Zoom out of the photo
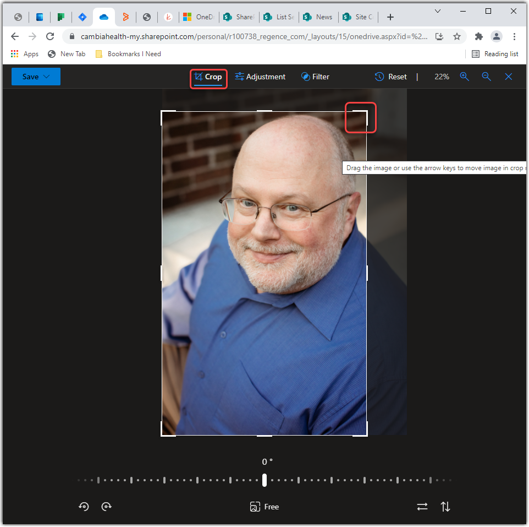This screenshot has height=527, width=529. pos(486,77)
